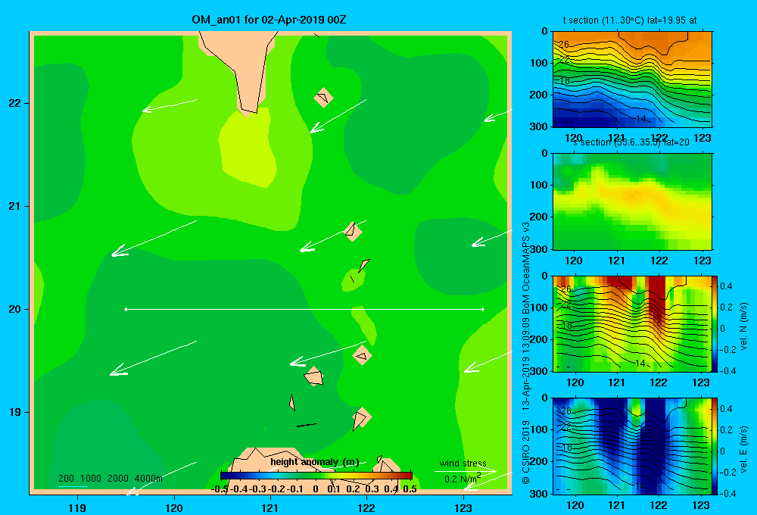Click the western endpoint marker of the white transect line
The width and height of the screenshot is (757, 515).
click(126, 309)
